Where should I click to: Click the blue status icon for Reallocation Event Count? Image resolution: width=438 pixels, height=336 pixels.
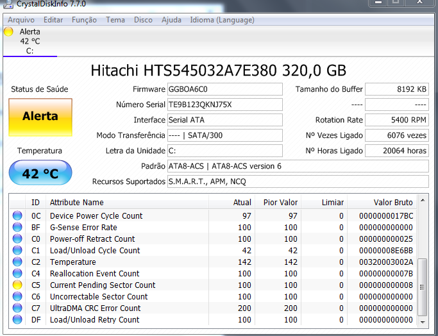click(x=17, y=273)
